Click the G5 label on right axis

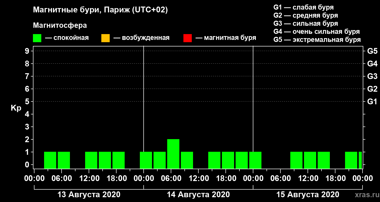372,51
